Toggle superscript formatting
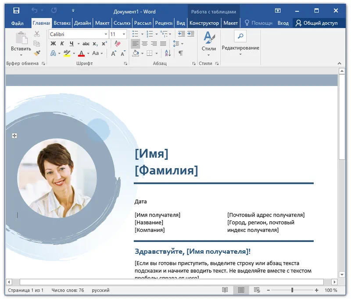 (104, 43)
